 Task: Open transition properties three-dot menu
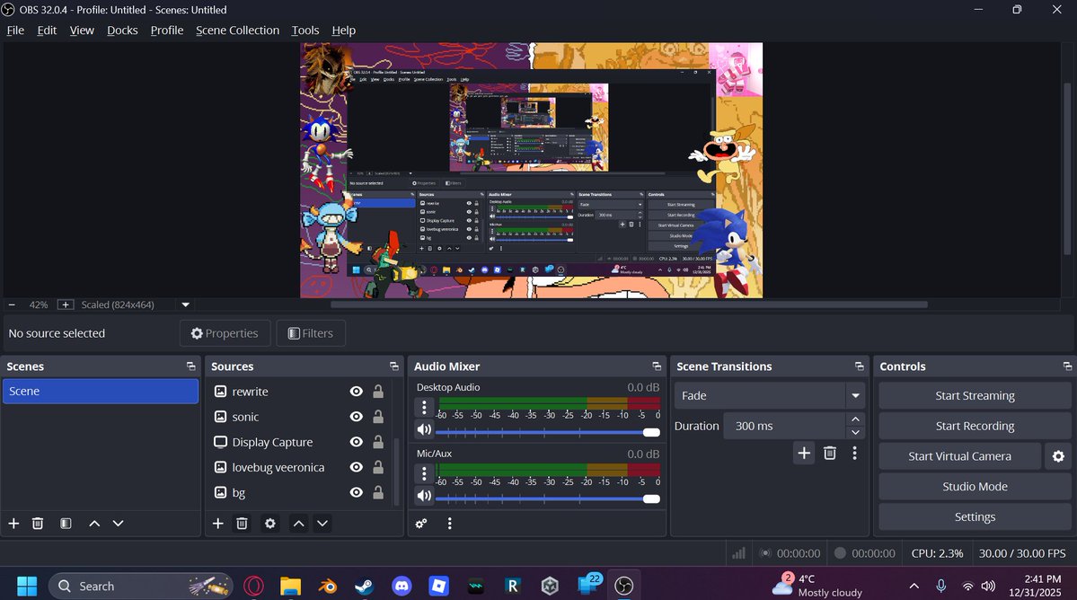[854, 453]
